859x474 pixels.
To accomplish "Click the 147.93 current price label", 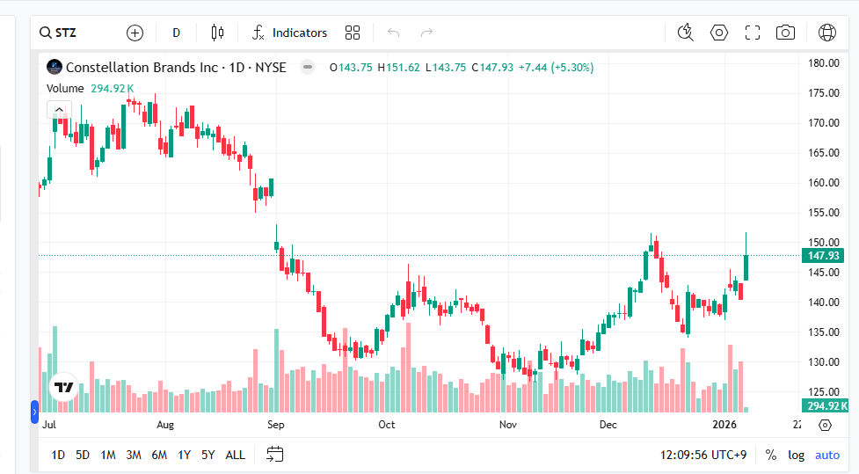I will tap(824, 255).
